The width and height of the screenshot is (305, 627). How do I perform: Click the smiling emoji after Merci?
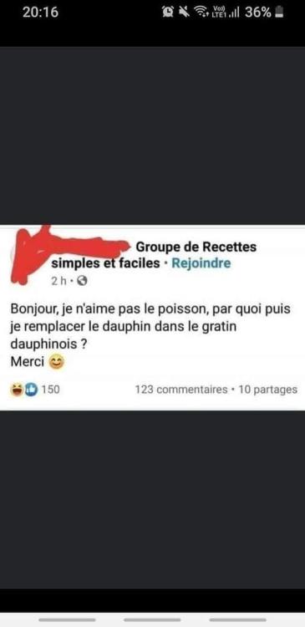pyautogui.click(x=56, y=363)
